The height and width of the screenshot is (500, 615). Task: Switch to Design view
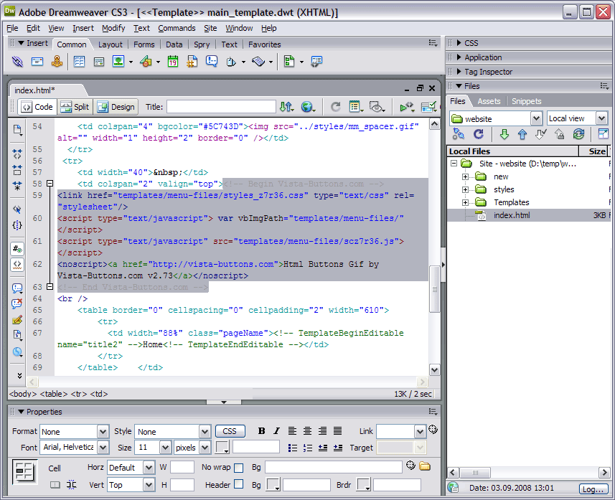pyautogui.click(x=116, y=107)
